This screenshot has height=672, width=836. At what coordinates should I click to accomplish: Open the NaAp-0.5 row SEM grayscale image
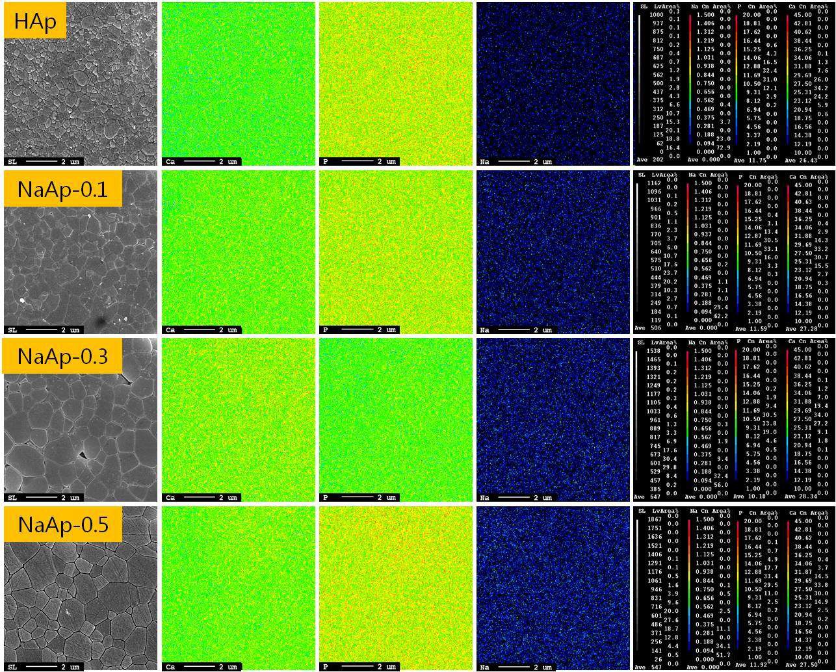pyautogui.click(x=81, y=588)
